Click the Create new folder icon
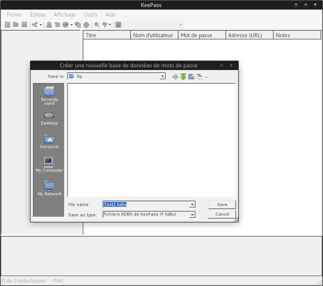This screenshot has height=286, width=323. 191,77
